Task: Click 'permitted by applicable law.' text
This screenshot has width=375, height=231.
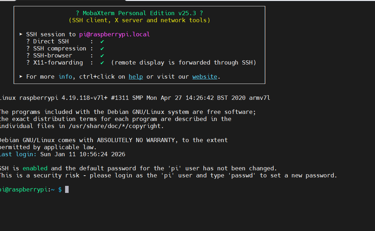Action: point(48,147)
